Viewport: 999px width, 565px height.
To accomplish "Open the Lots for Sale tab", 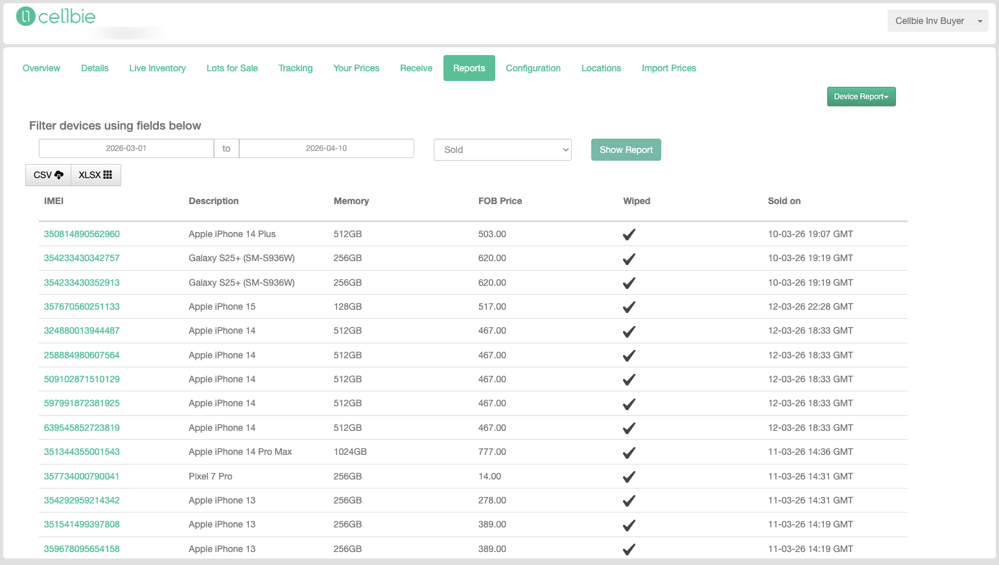I will pyautogui.click(x=232, y=68).
